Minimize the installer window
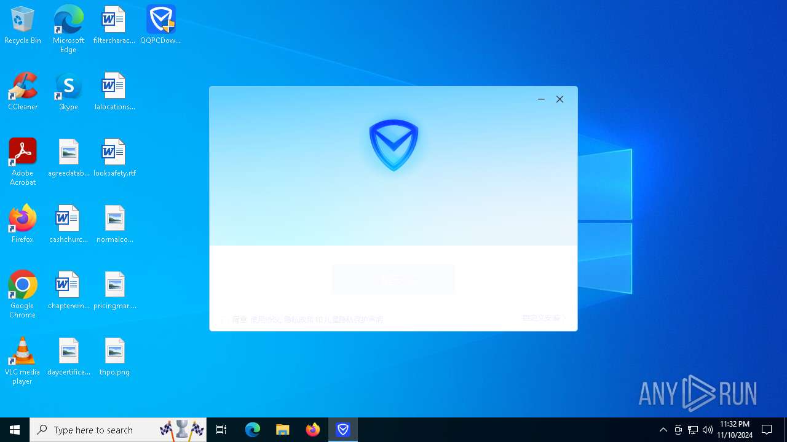Screen dimensions: 787x442 (541, 99)
